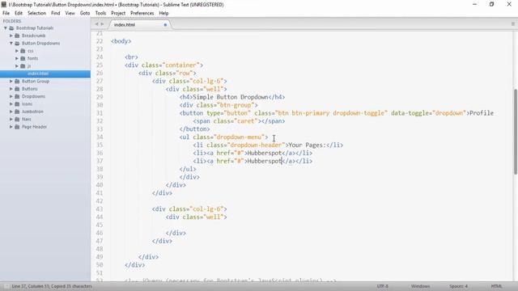Click "Hubberspot" text on line 36
Viewport: 518px width, 291px height.
point(265,153)
